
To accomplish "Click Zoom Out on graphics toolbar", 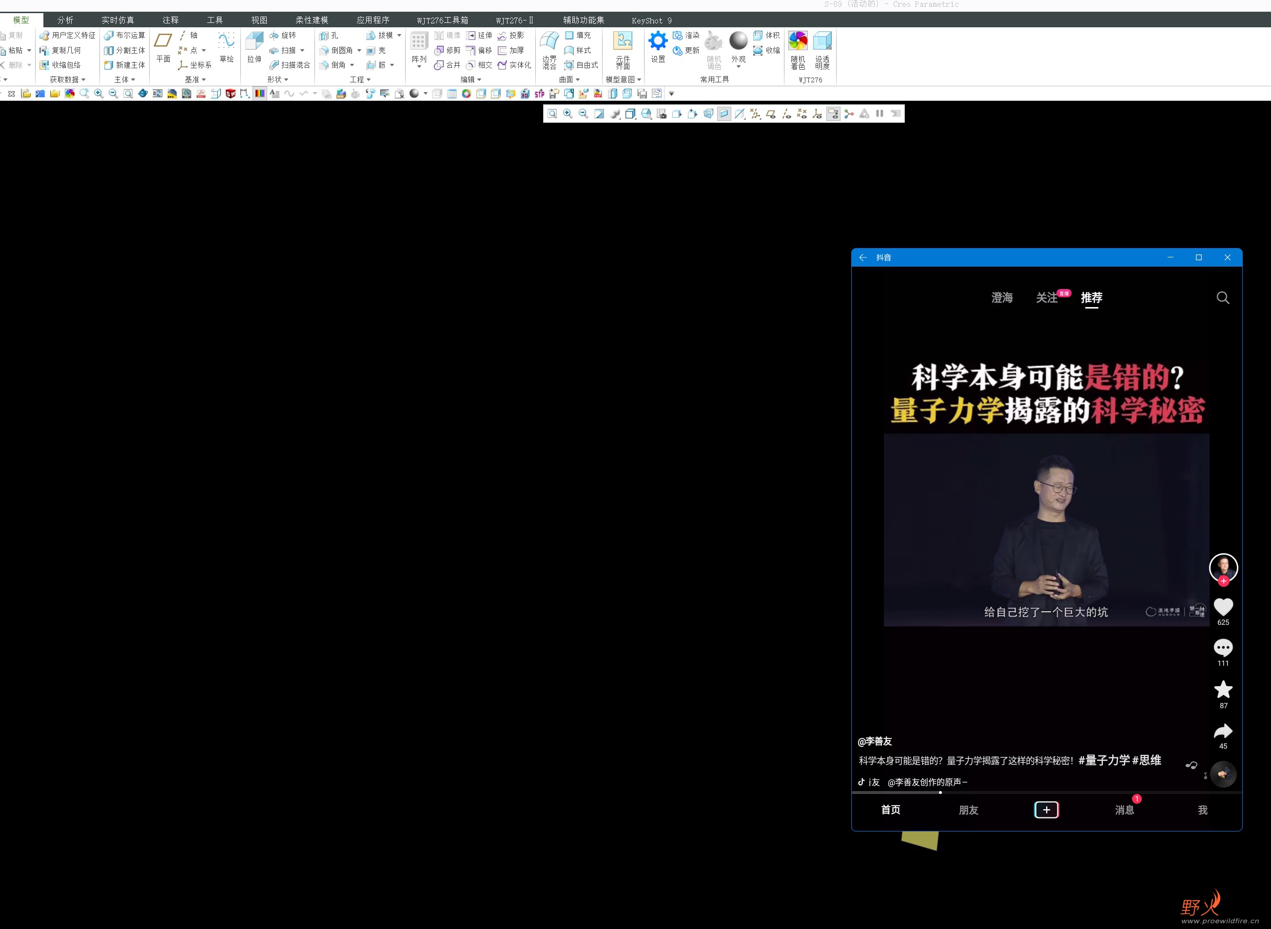I will [584, 114].
